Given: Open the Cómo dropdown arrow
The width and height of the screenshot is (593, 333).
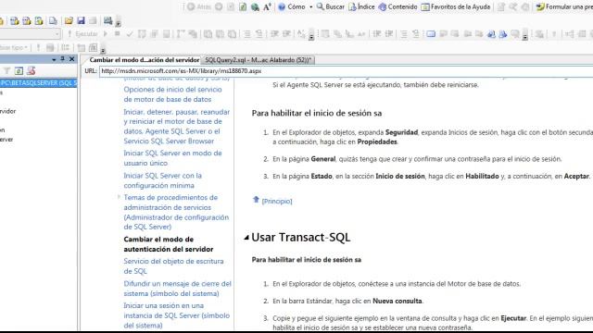Looking at the screenshot, I should pos(311,6).
